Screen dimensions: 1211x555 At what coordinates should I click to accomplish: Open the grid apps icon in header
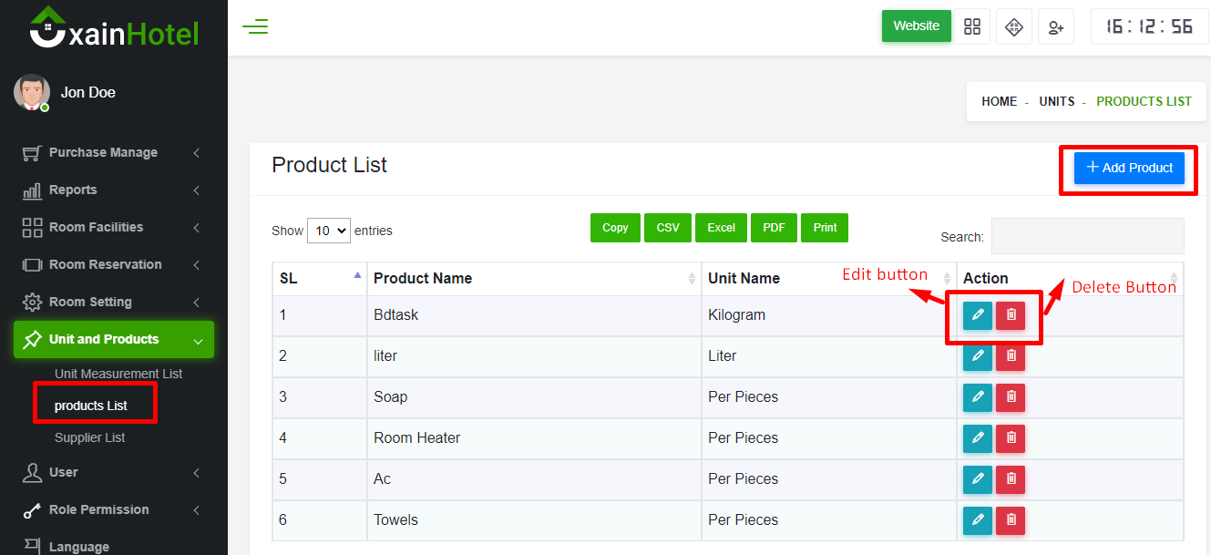[972, 26]
